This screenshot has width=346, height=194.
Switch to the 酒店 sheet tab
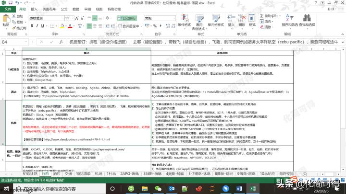pos(57,174)
